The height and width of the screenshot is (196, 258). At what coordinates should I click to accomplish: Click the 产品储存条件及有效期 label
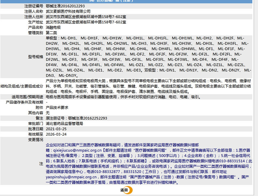pos(24,102)
